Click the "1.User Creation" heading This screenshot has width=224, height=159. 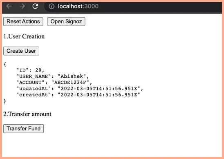(24, 36)
